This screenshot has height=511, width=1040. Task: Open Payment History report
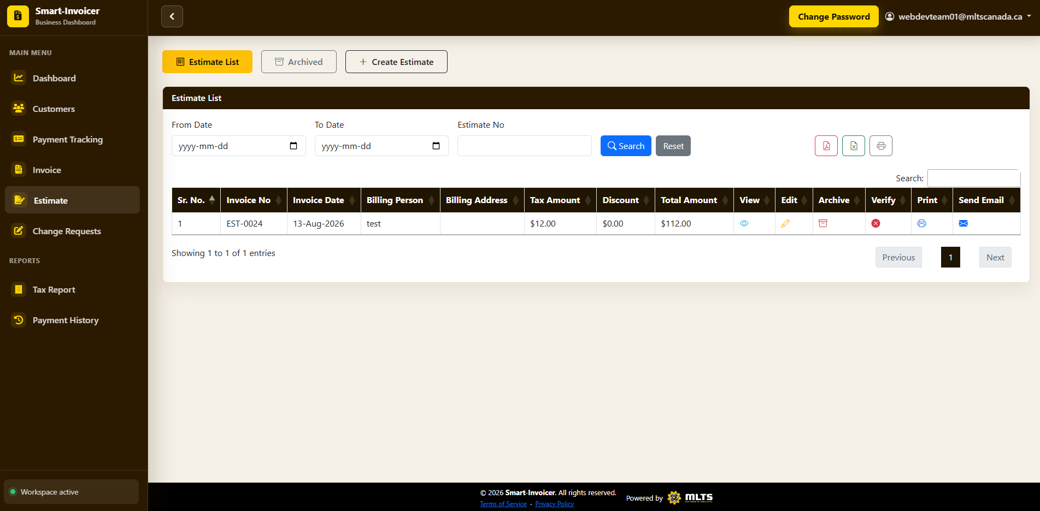tap(72, 320)
